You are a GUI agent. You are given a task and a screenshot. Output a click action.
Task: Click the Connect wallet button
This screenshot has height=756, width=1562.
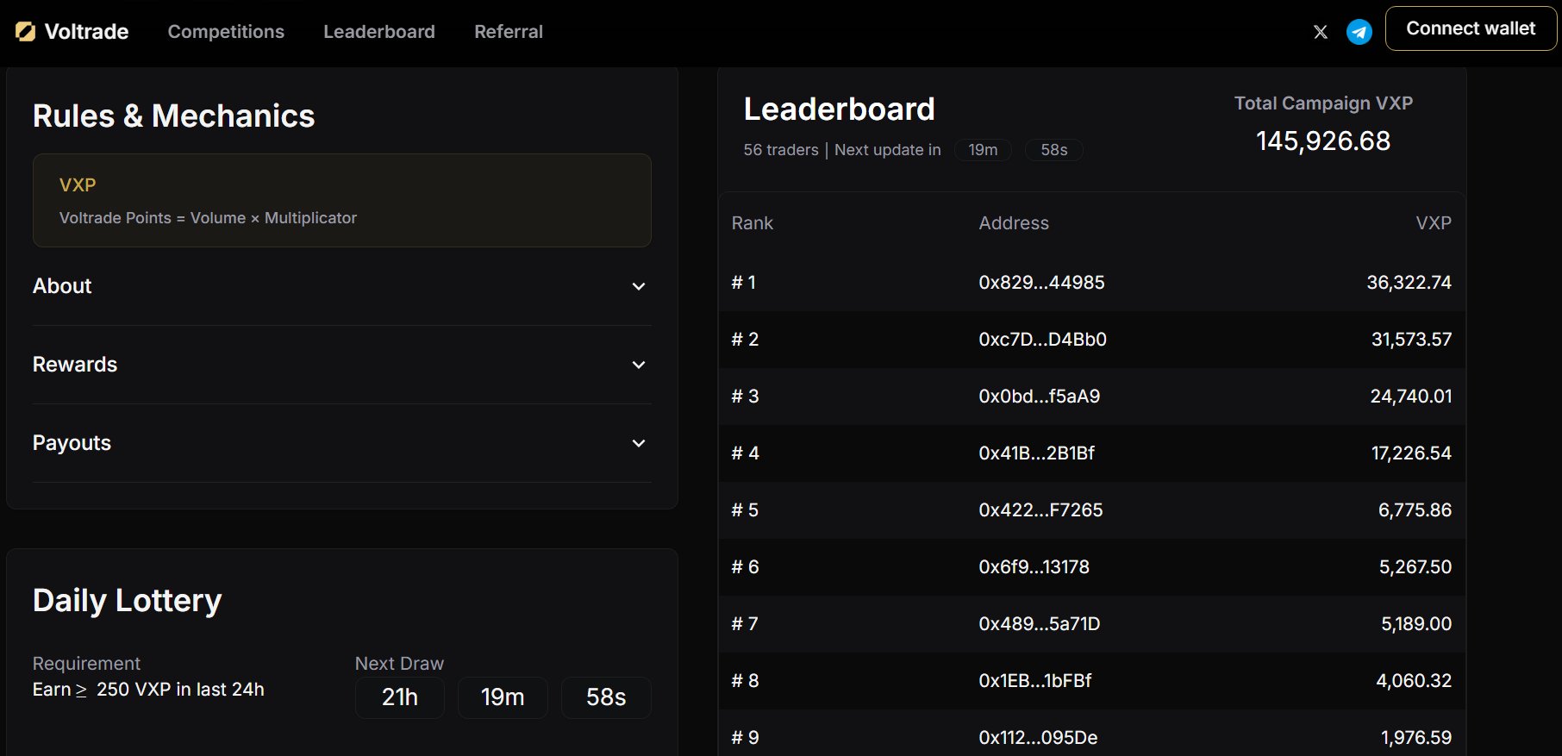[1471, 28]
